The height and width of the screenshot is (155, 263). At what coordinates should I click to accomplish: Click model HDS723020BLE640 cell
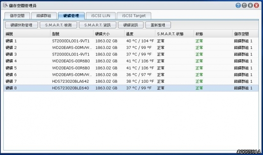pyautogui.click(x=70, y=88)
